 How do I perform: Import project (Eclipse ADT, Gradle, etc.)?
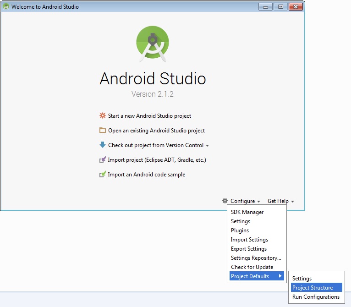tap(157, 160)
